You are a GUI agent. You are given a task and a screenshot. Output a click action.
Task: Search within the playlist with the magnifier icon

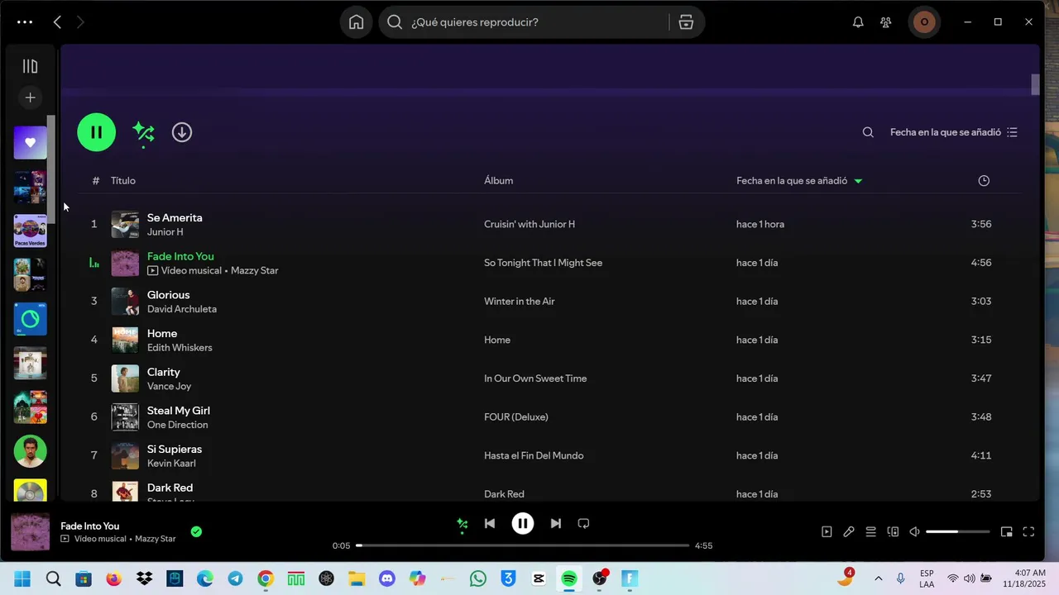pos(868,132)
